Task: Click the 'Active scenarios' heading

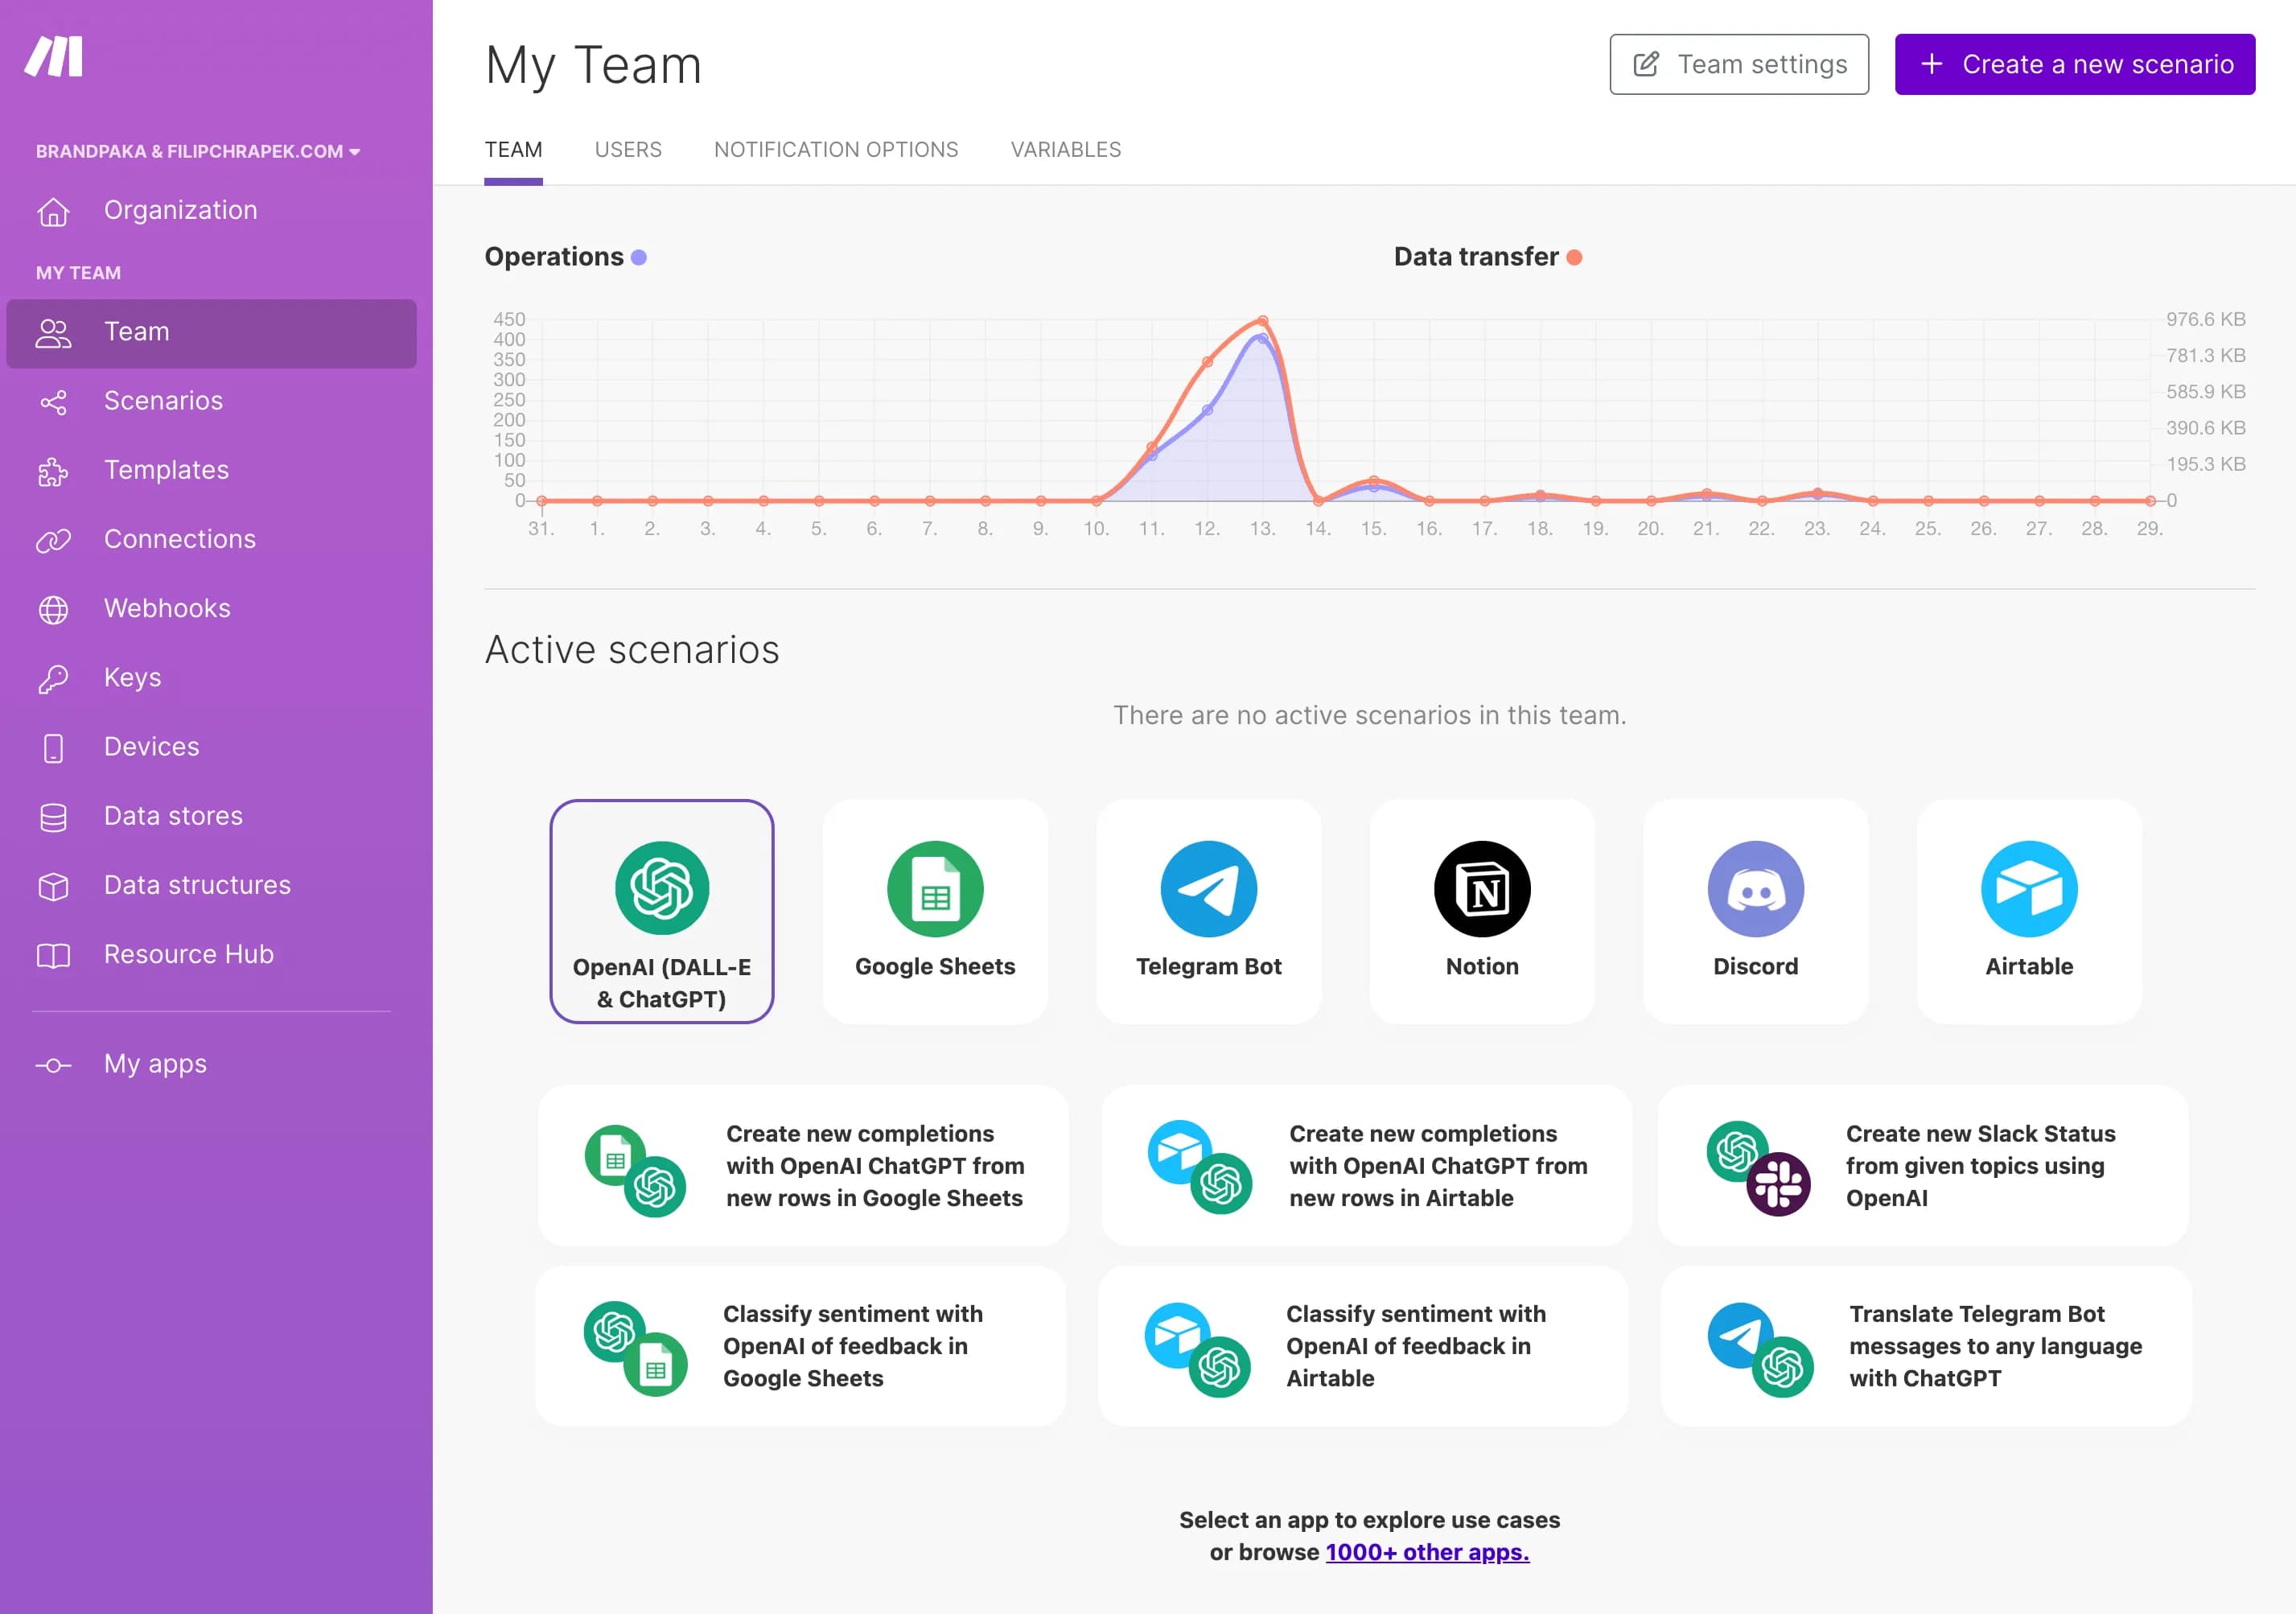Action: [631, 650]
